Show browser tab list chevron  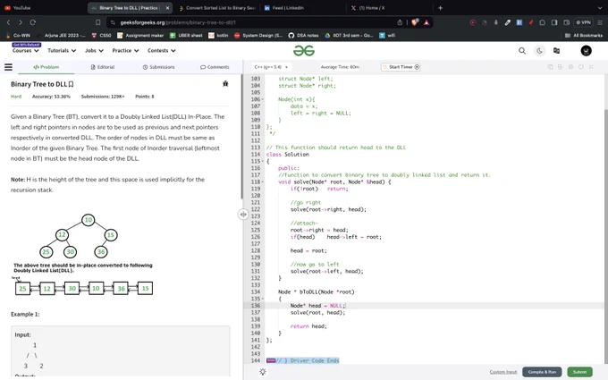coord(600,8)
